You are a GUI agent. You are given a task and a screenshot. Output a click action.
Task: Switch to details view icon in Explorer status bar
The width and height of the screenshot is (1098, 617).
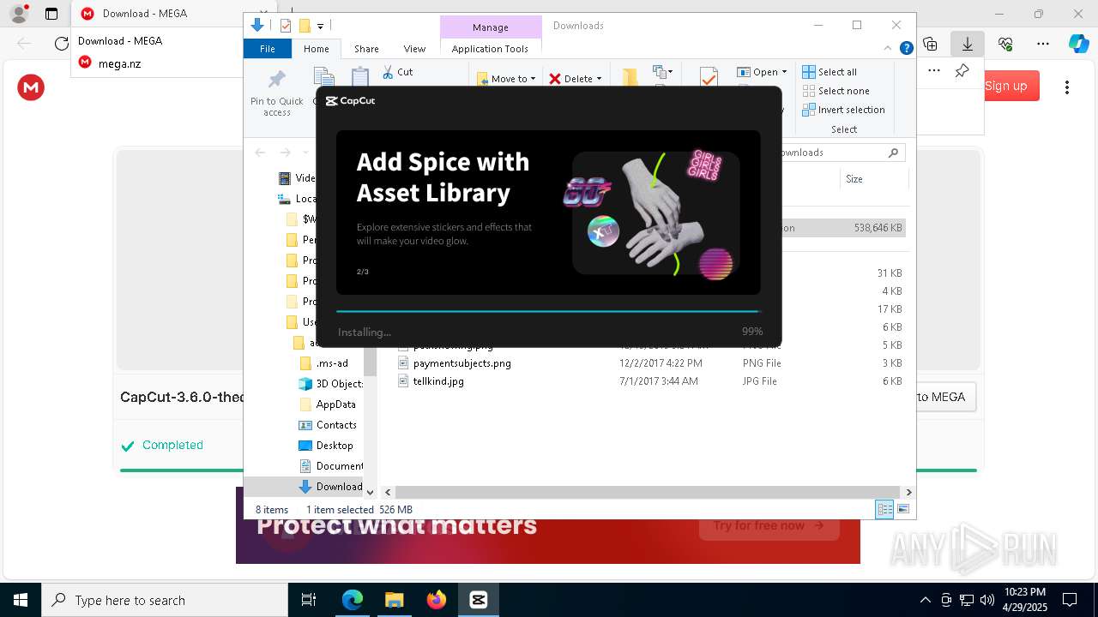coord(884,510)
